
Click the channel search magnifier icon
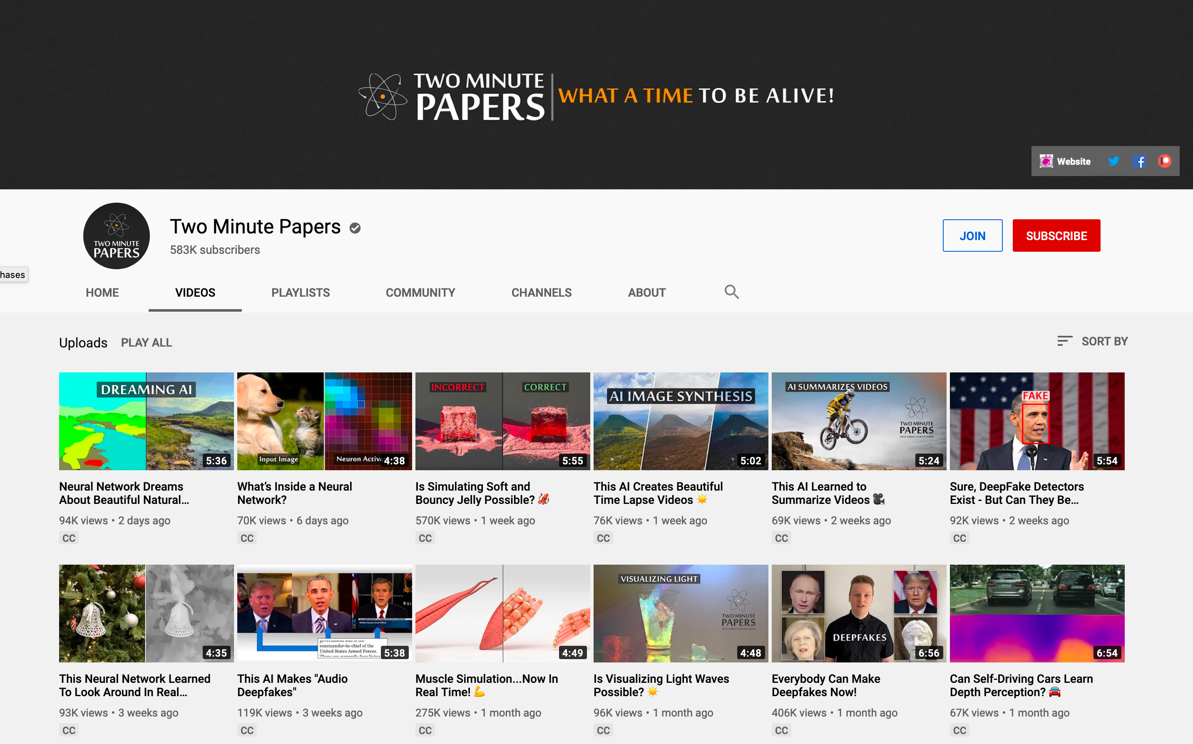[x=731, y=292]
